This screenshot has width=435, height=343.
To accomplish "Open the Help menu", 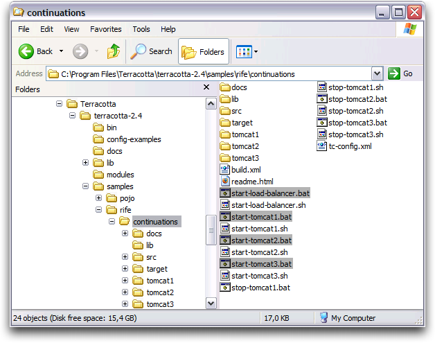I will pyautogui.click(x=168, y=29).
